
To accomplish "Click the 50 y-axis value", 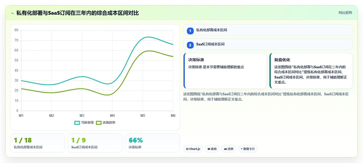I will [x=16, y=60].
